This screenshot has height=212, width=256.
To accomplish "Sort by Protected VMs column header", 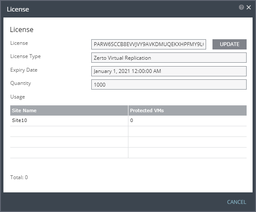I will pyautogui.click(x=187, y=110).
